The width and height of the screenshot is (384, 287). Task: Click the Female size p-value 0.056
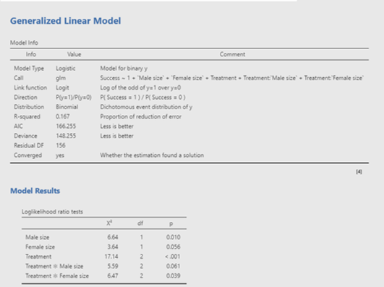point(173,247)
